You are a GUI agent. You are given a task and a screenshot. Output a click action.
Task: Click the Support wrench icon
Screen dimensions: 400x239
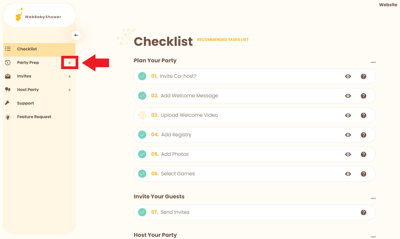[x=8, y=103]
